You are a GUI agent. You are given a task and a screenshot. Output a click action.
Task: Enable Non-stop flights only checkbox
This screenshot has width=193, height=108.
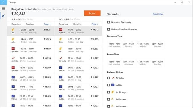coord(109,22)
